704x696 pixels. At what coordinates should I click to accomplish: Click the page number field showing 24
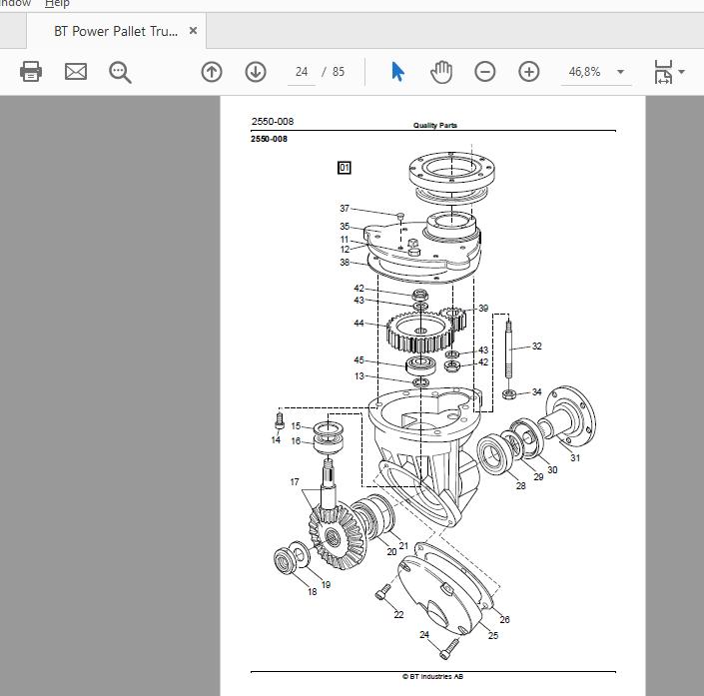pyautogui.click(x=302, y=72)
